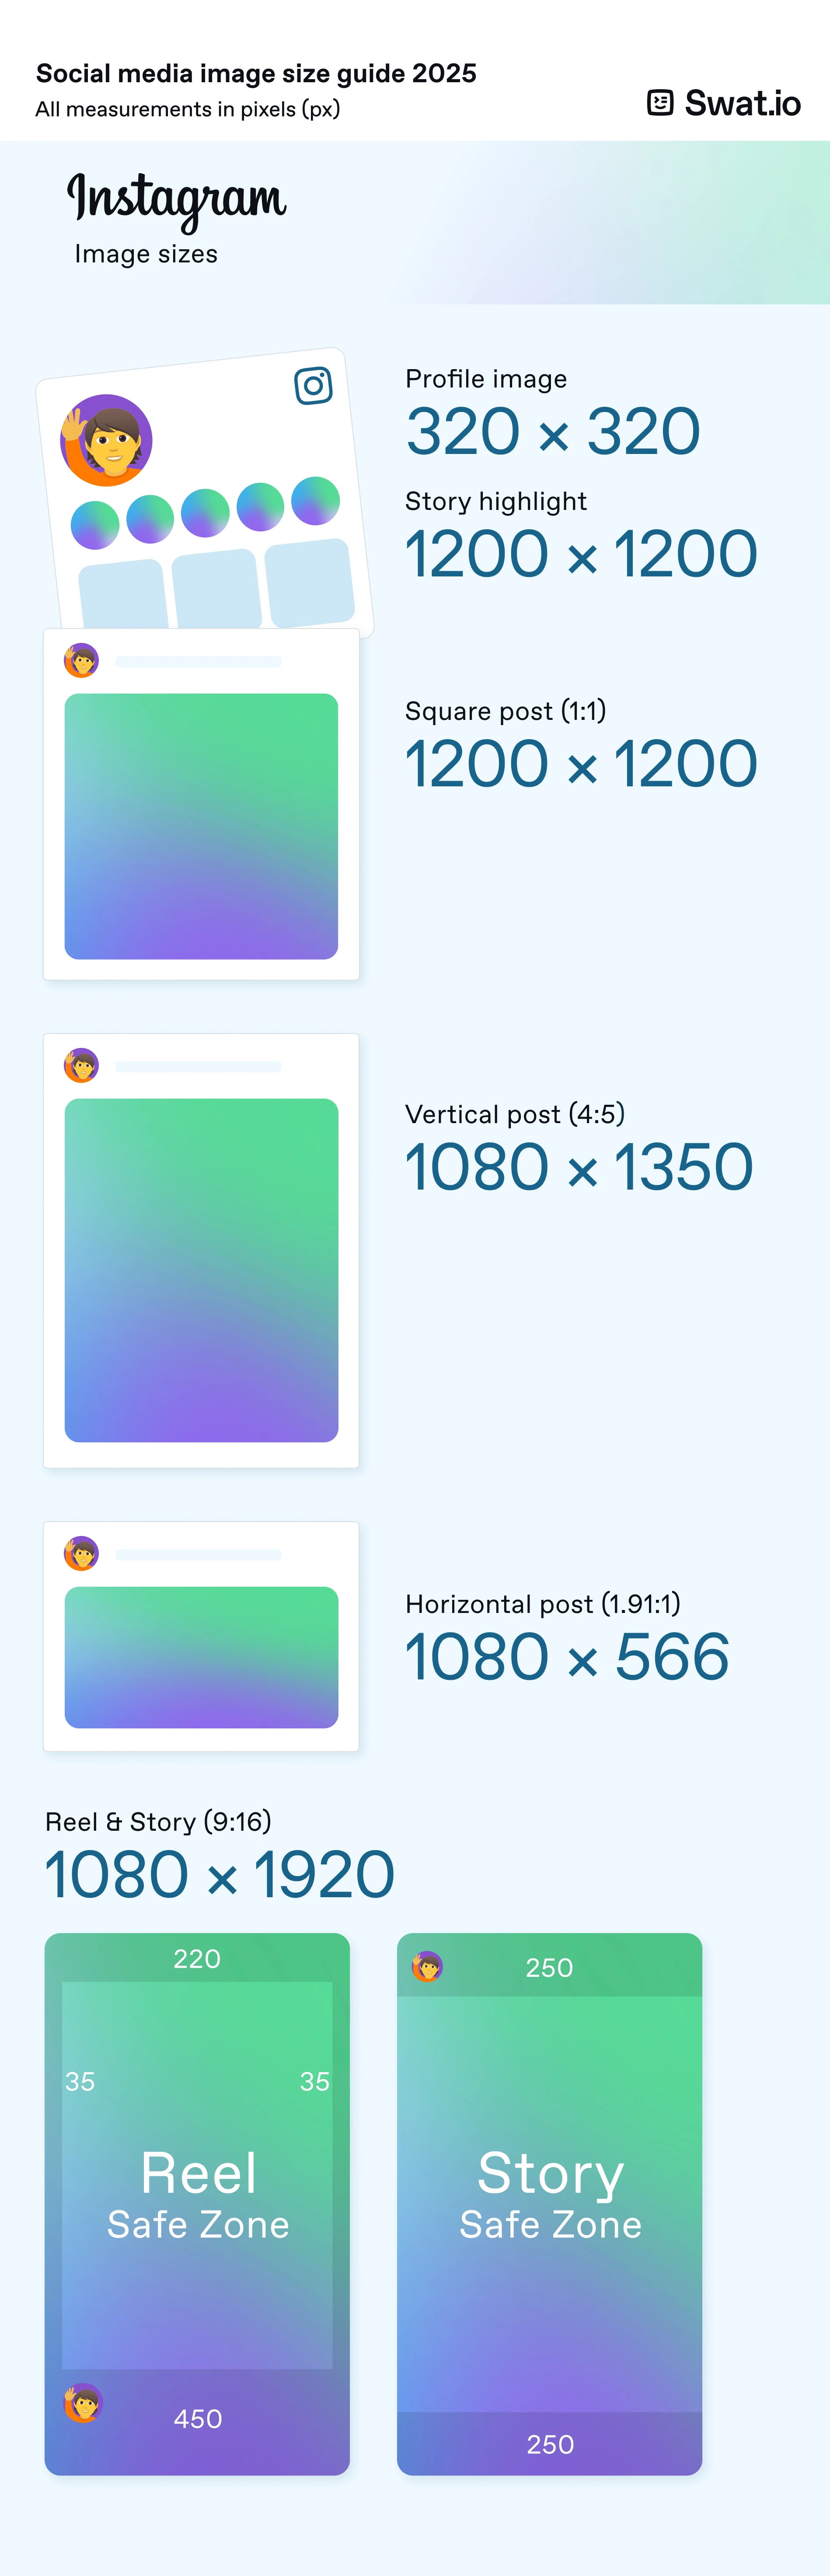830x2576 pixels.
Task: Select the last story highlight circle
Action: tap(315, 500)
